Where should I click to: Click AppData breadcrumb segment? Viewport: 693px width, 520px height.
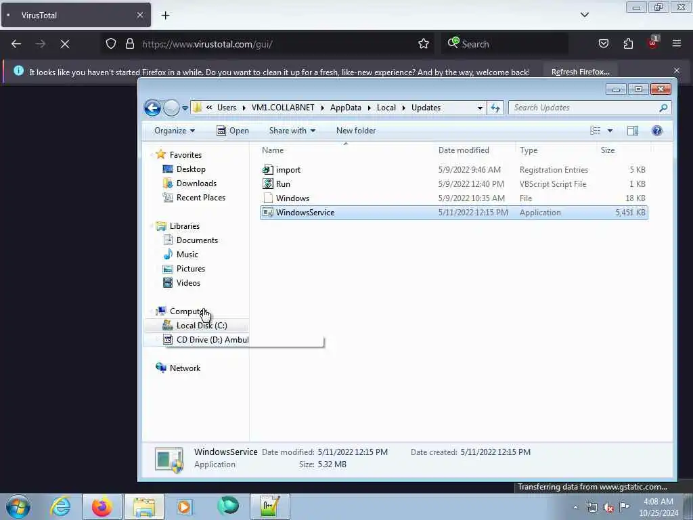346,108
